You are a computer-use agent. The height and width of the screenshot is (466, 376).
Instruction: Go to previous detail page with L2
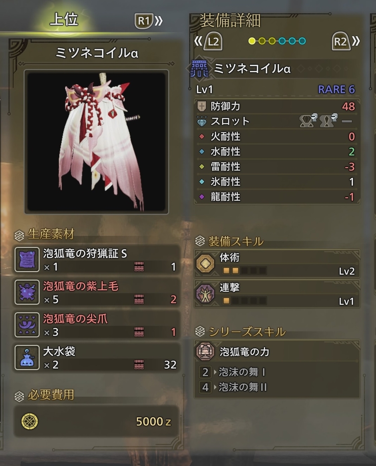[x=208, y=42]
